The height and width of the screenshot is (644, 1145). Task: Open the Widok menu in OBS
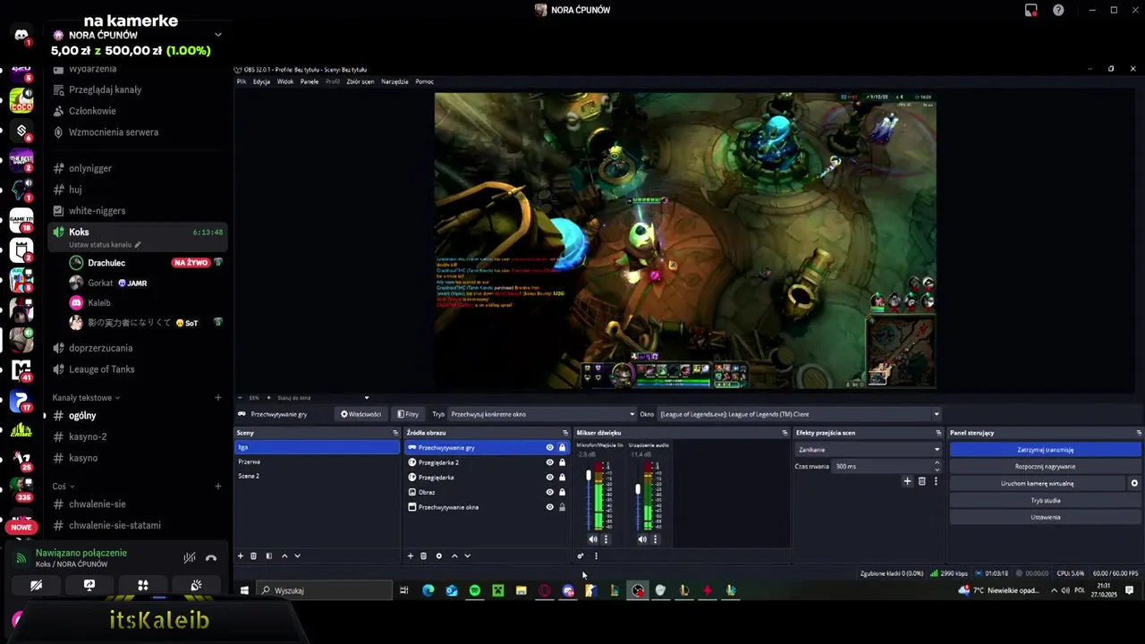click(285, 81)
